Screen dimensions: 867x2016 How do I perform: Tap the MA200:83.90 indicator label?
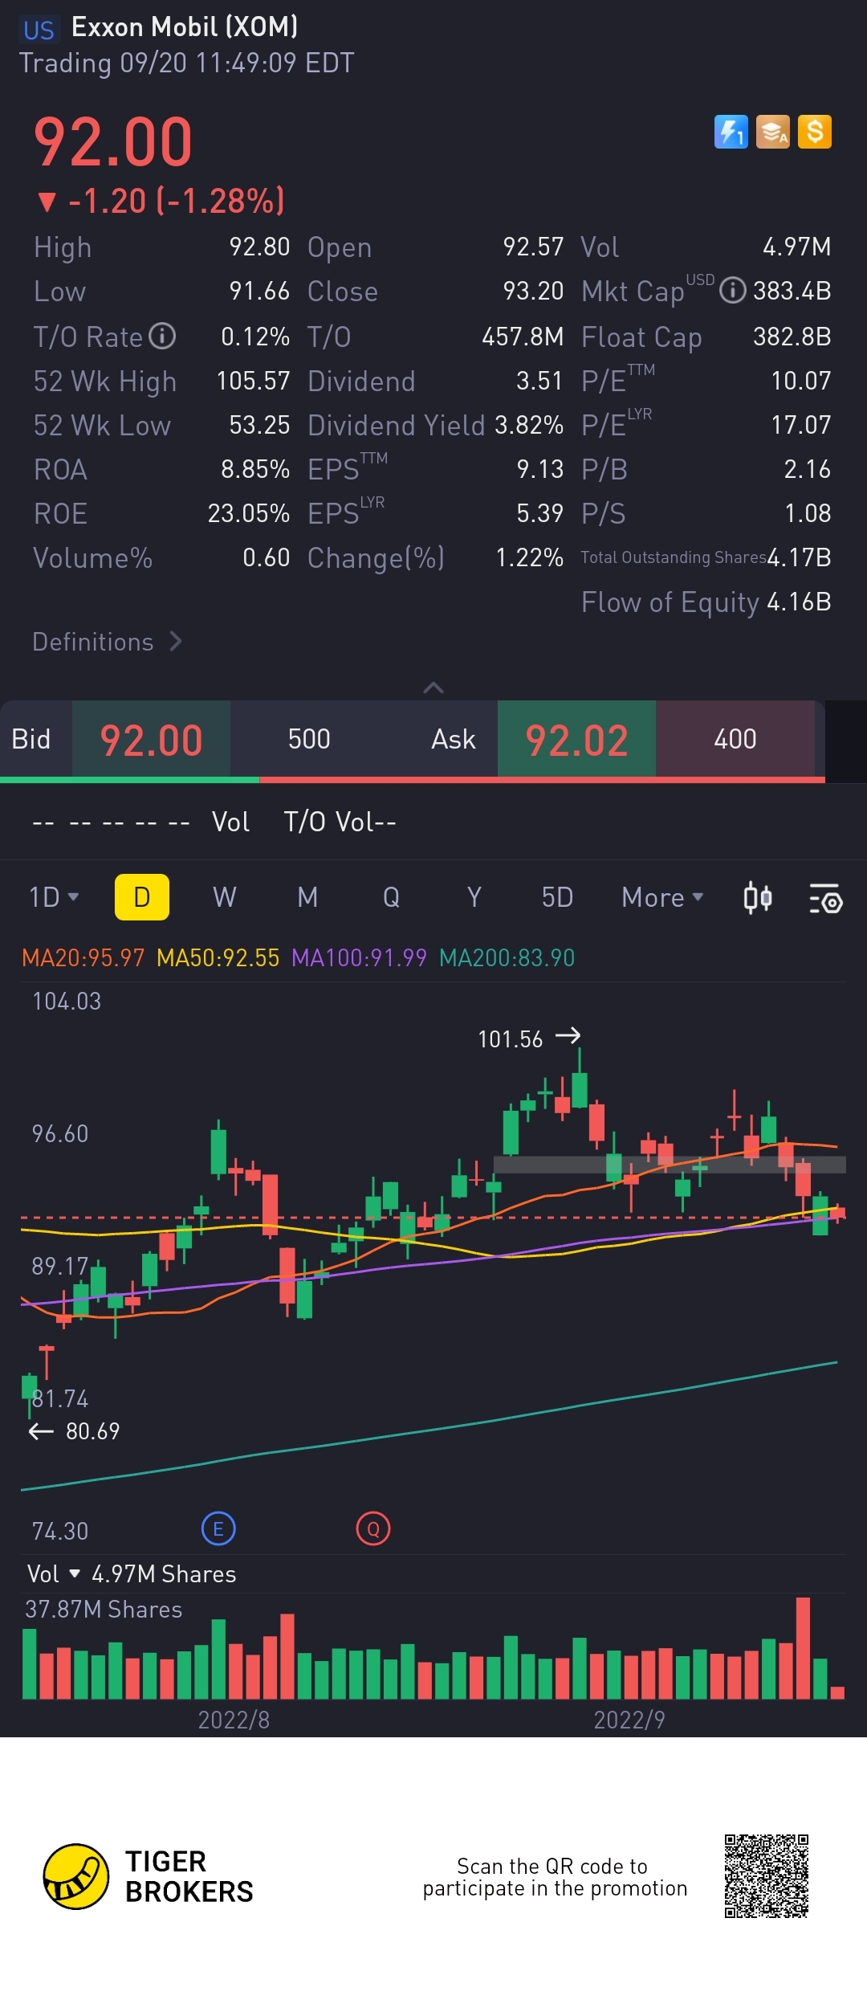pyautogui.click(x=507, y=957)
